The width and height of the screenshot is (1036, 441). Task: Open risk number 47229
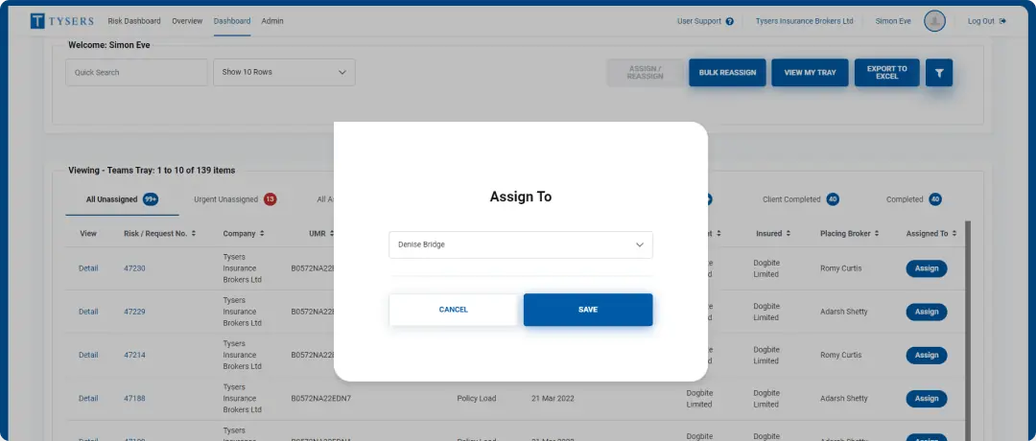coord(134,312)
